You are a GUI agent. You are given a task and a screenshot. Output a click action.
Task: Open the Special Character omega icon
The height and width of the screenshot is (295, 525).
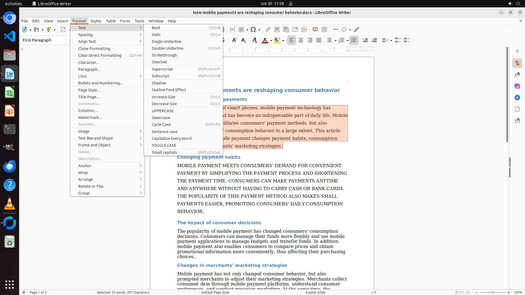253,29
